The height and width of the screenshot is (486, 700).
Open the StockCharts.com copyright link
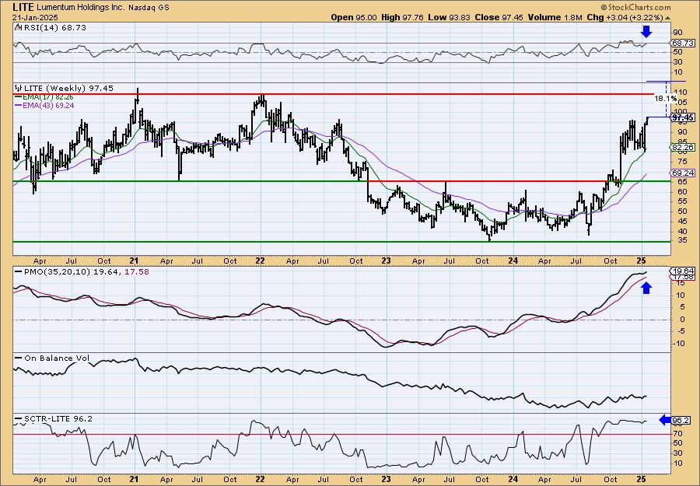point(635,7)
